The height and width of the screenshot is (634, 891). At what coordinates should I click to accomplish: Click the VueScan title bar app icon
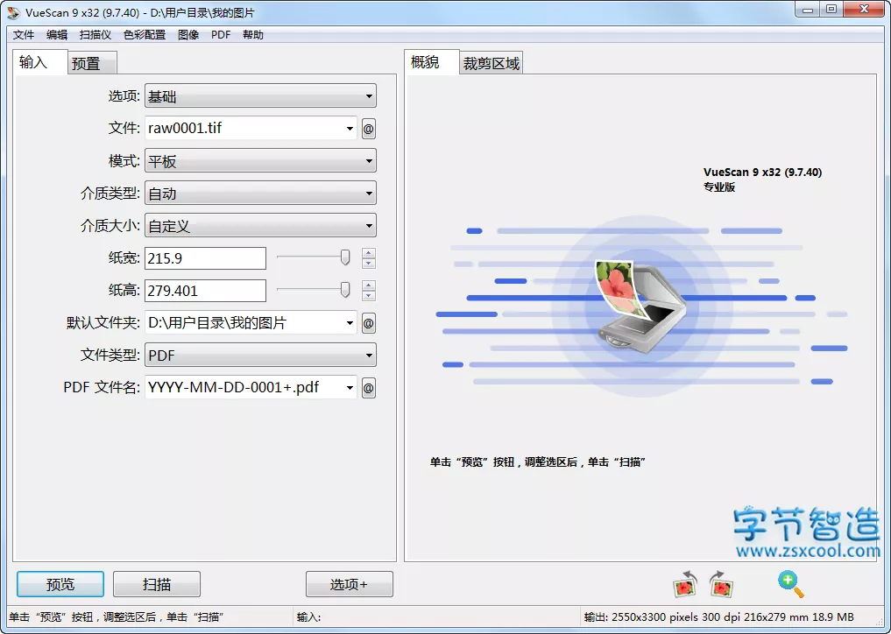14,12
